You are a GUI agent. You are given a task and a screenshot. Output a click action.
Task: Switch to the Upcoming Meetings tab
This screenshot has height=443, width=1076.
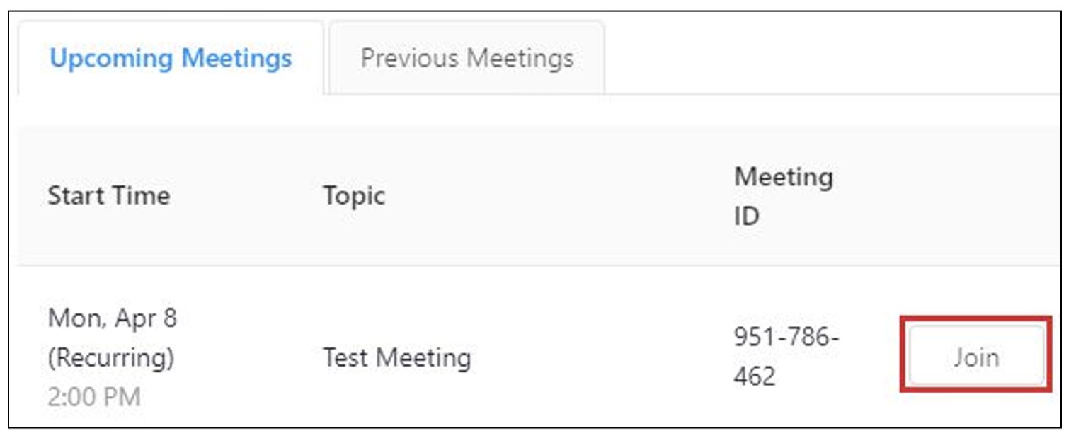tap(171, 58)
